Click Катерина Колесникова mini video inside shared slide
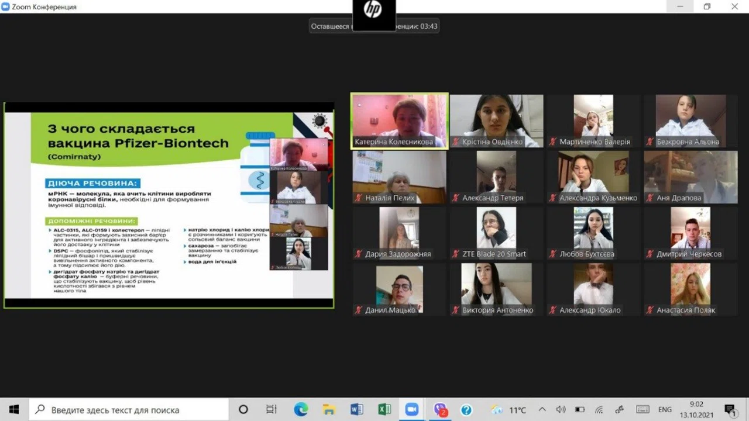This screenshot has height=421, width=749. [299, 155]
